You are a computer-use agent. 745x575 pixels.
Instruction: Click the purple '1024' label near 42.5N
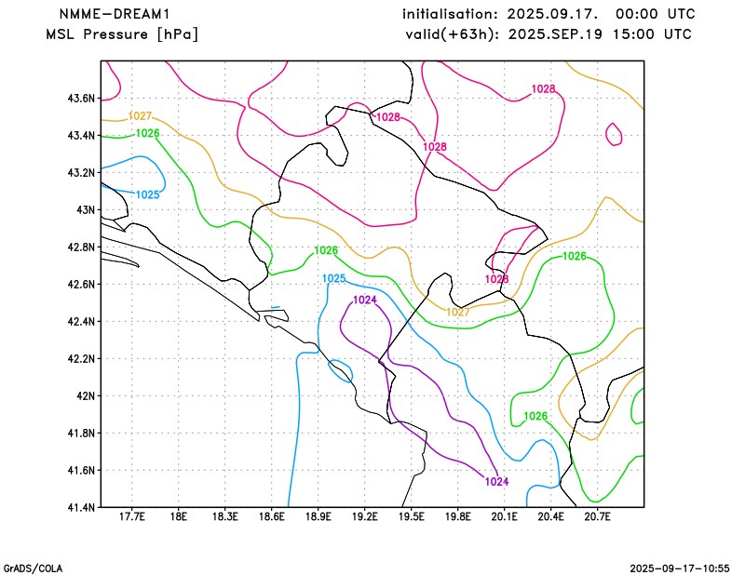pyautogui.click(x=365, y=300)
